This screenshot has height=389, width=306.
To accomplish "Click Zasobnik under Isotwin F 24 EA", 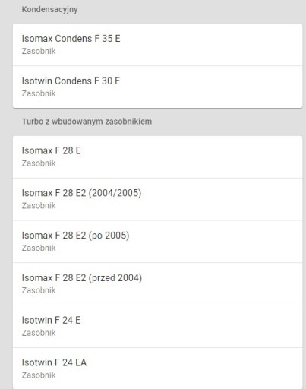I will pyautogui.click(x=39, y=375).
